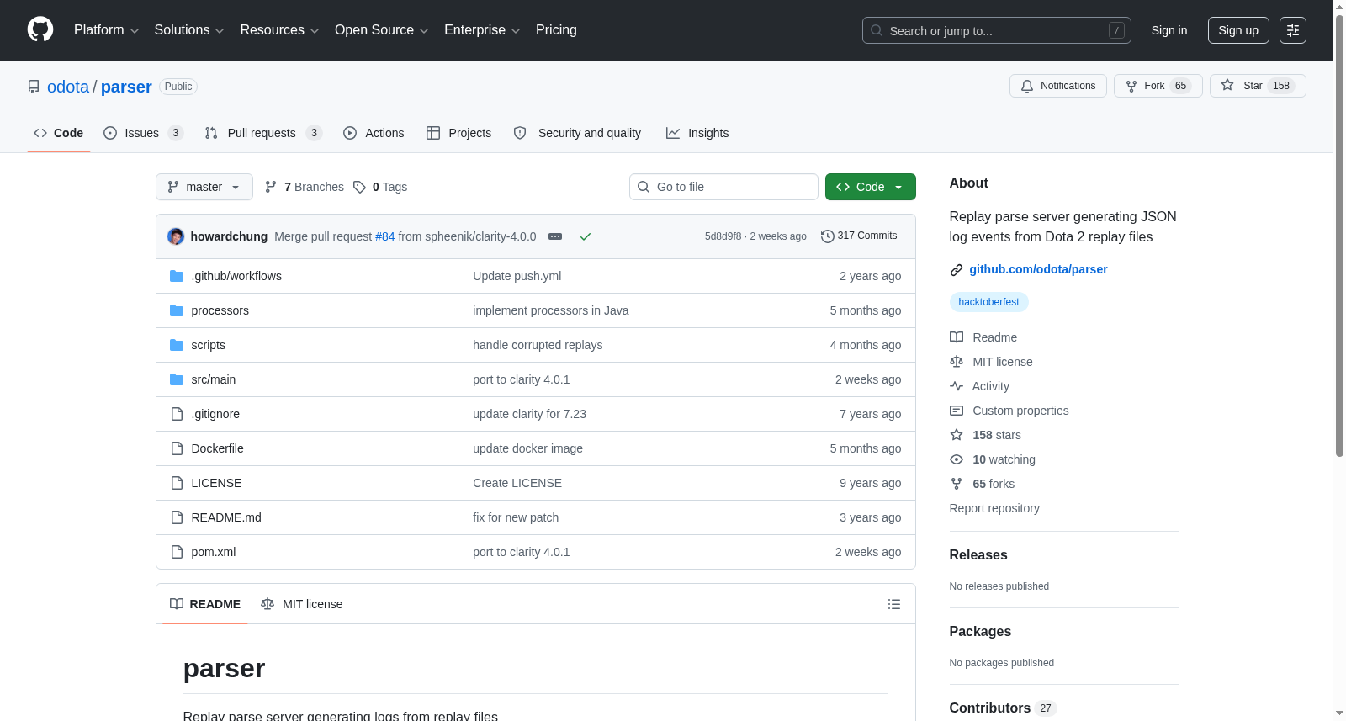This screenshot has height=721, width=1346.
Task: Click the commit status green checkmark
Action: coord(586,236)
